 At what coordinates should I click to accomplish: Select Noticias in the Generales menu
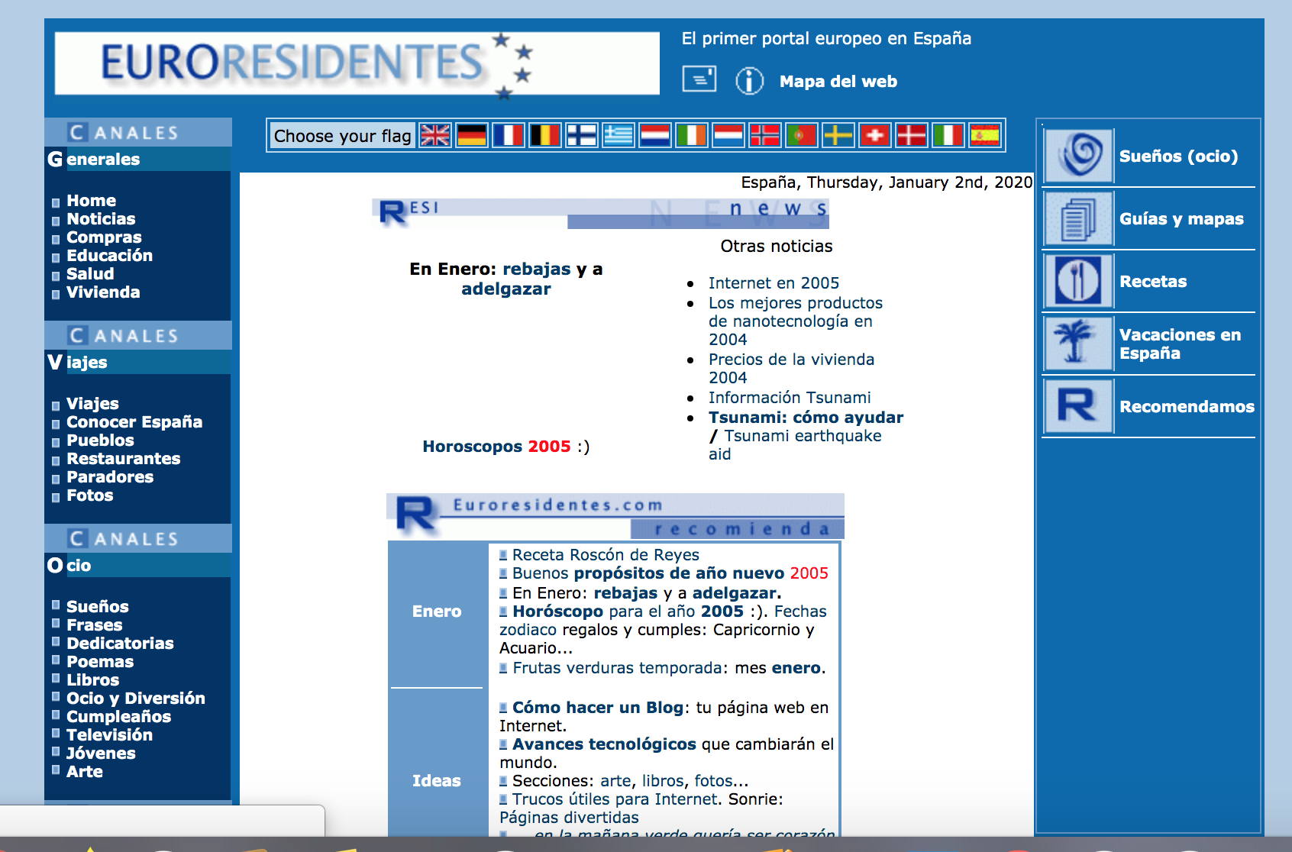pos(100,219)
